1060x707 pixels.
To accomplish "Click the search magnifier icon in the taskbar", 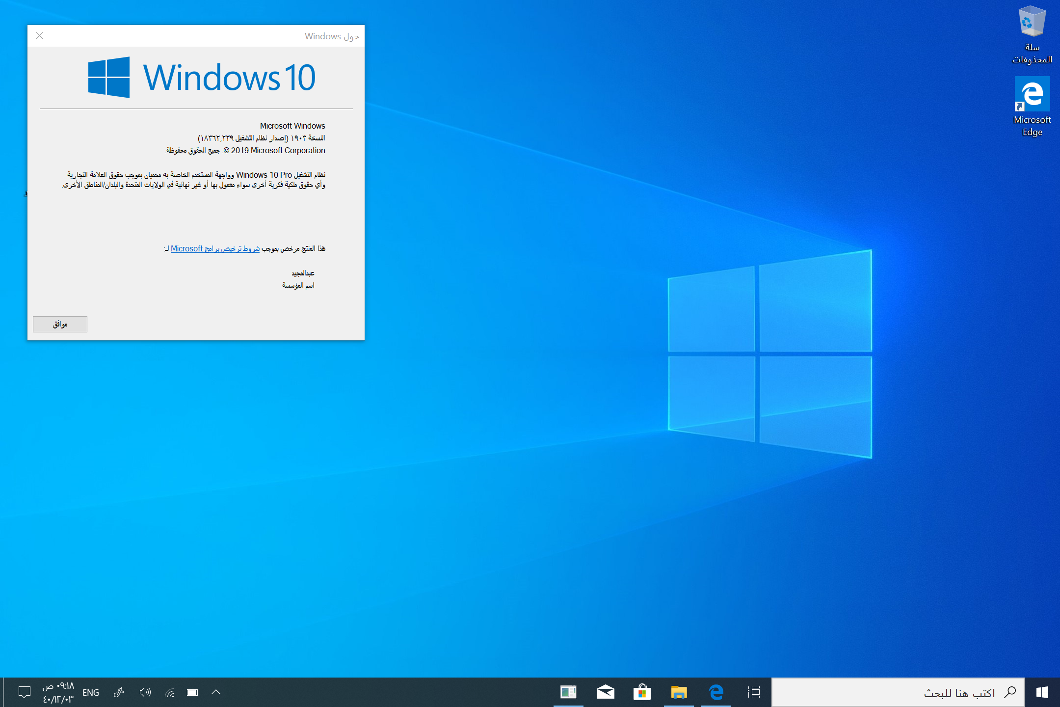I will (x=1009, y=692).
